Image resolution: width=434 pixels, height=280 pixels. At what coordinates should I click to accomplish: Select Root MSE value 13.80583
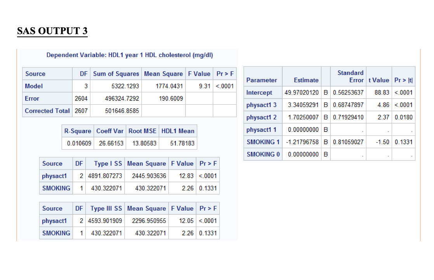[144, 143]
